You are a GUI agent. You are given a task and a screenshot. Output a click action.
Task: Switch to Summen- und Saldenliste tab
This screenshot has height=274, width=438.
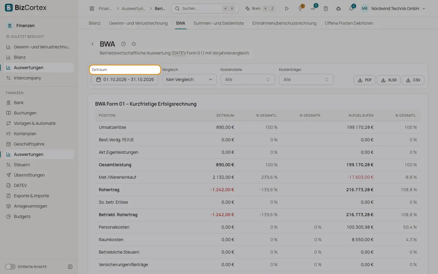click(219, 23)
